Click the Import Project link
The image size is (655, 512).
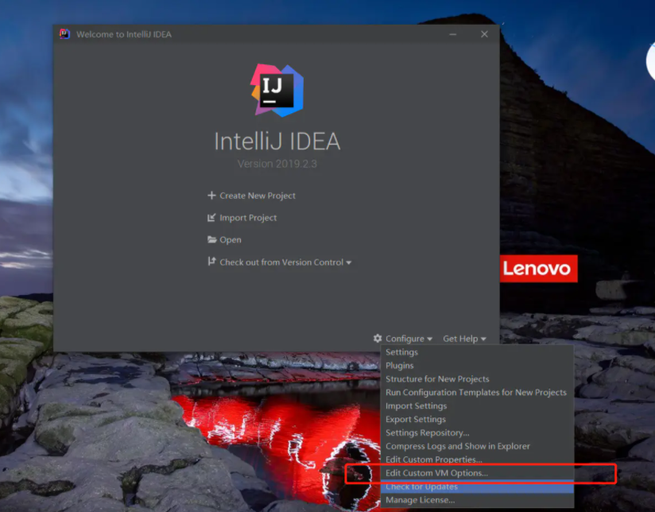coord(248,218)
